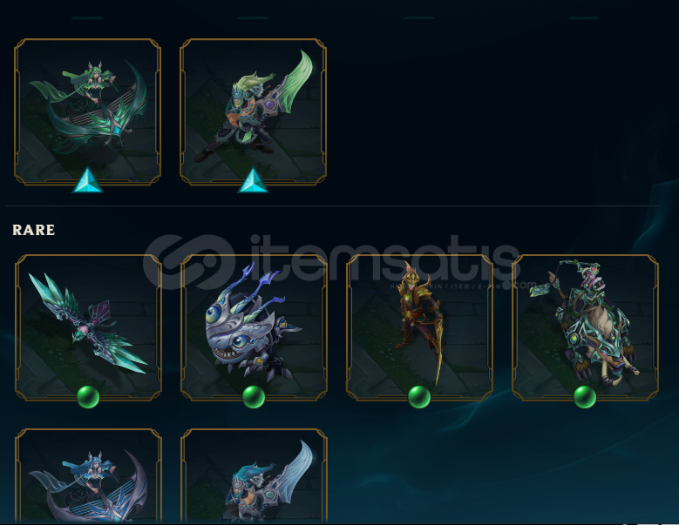
Task: Click the green orb under the gray shark creature
Action: (254, 397)
